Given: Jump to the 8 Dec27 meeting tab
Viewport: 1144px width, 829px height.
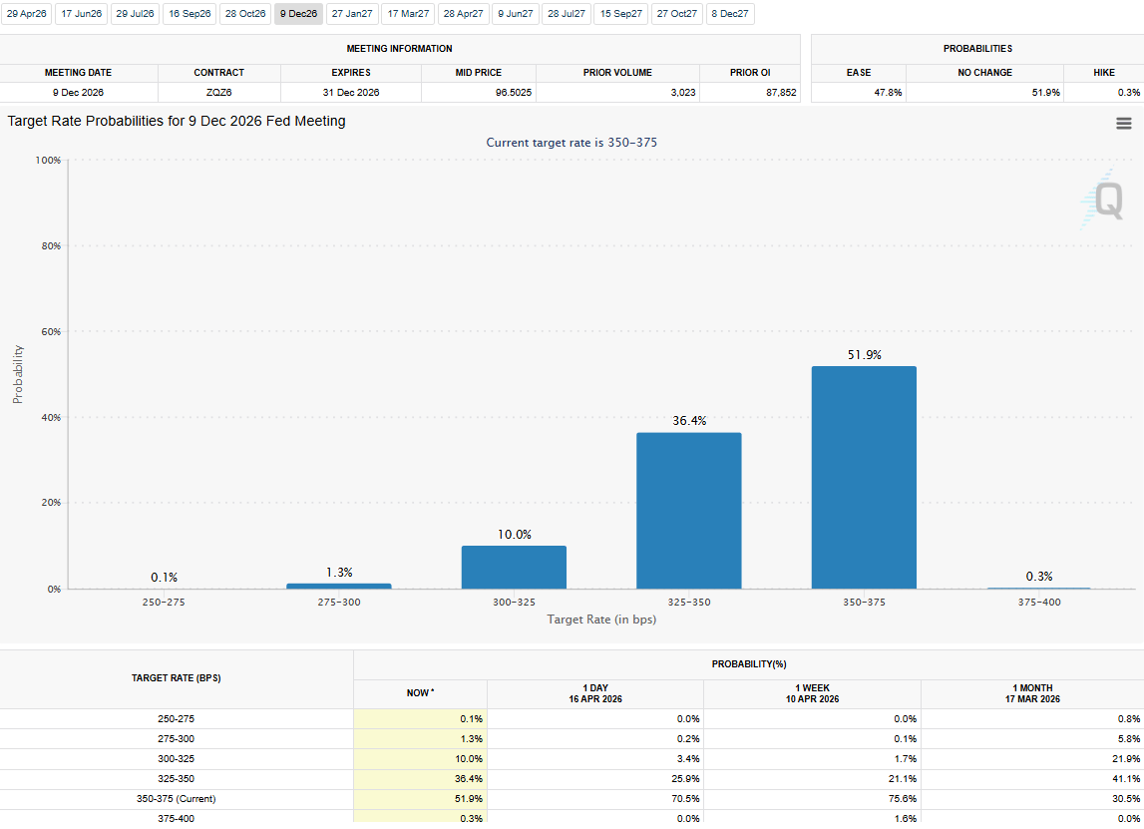Looking at the screenshot, I should point(731,14).
